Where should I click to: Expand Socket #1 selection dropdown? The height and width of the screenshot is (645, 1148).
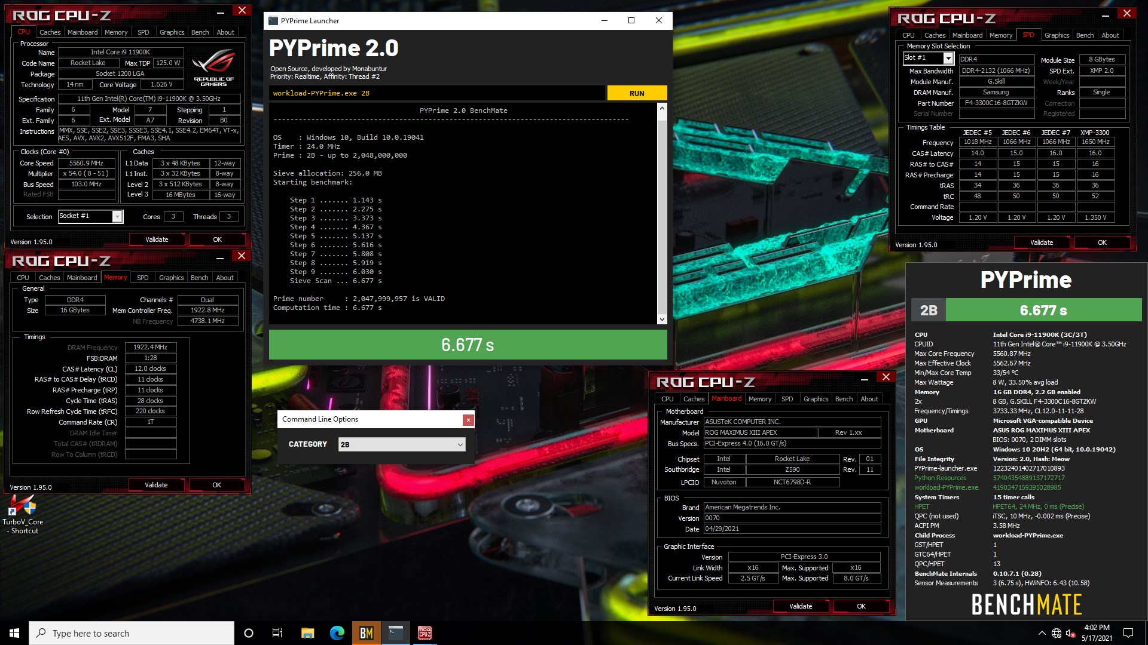click(x=118, y=217)
